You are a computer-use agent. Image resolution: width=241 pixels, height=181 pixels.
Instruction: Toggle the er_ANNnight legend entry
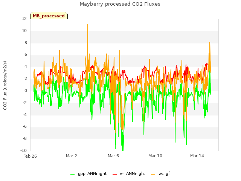click(129, 173)
